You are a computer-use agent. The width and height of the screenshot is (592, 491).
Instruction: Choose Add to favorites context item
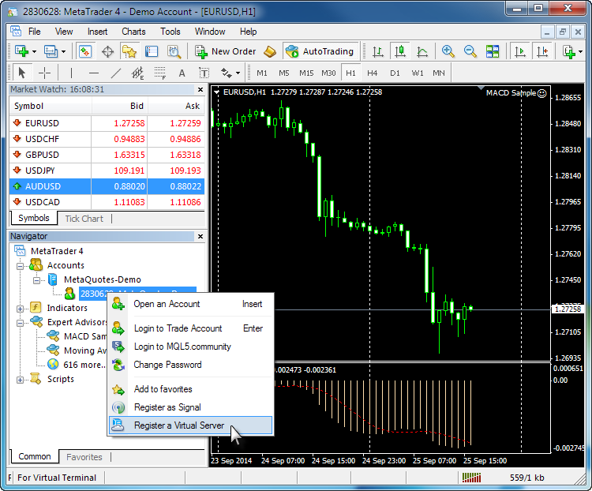(191, 389)
